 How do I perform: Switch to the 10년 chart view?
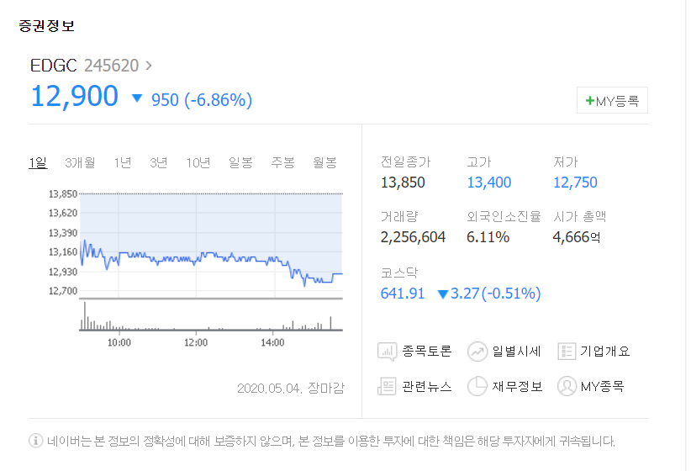pos(198,162)
